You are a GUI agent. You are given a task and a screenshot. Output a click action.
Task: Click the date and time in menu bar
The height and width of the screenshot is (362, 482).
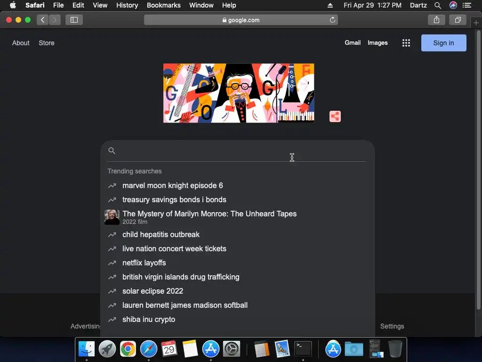coord(372,5)
